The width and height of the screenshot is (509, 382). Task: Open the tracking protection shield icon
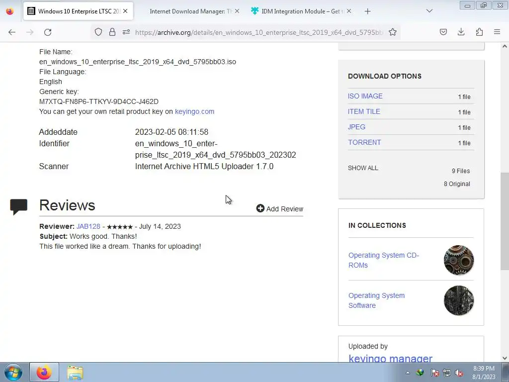point(98,32)
